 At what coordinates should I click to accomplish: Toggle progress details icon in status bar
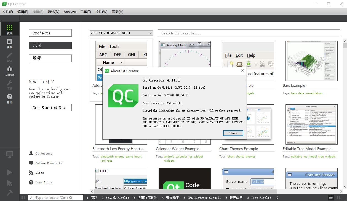click(x=331, y=198)
